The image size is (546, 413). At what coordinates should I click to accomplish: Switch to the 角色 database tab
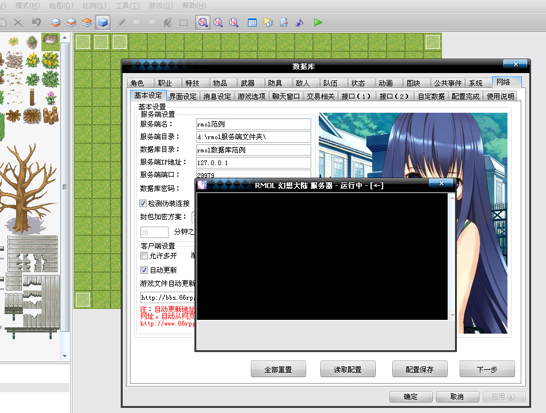coord(140,83)
